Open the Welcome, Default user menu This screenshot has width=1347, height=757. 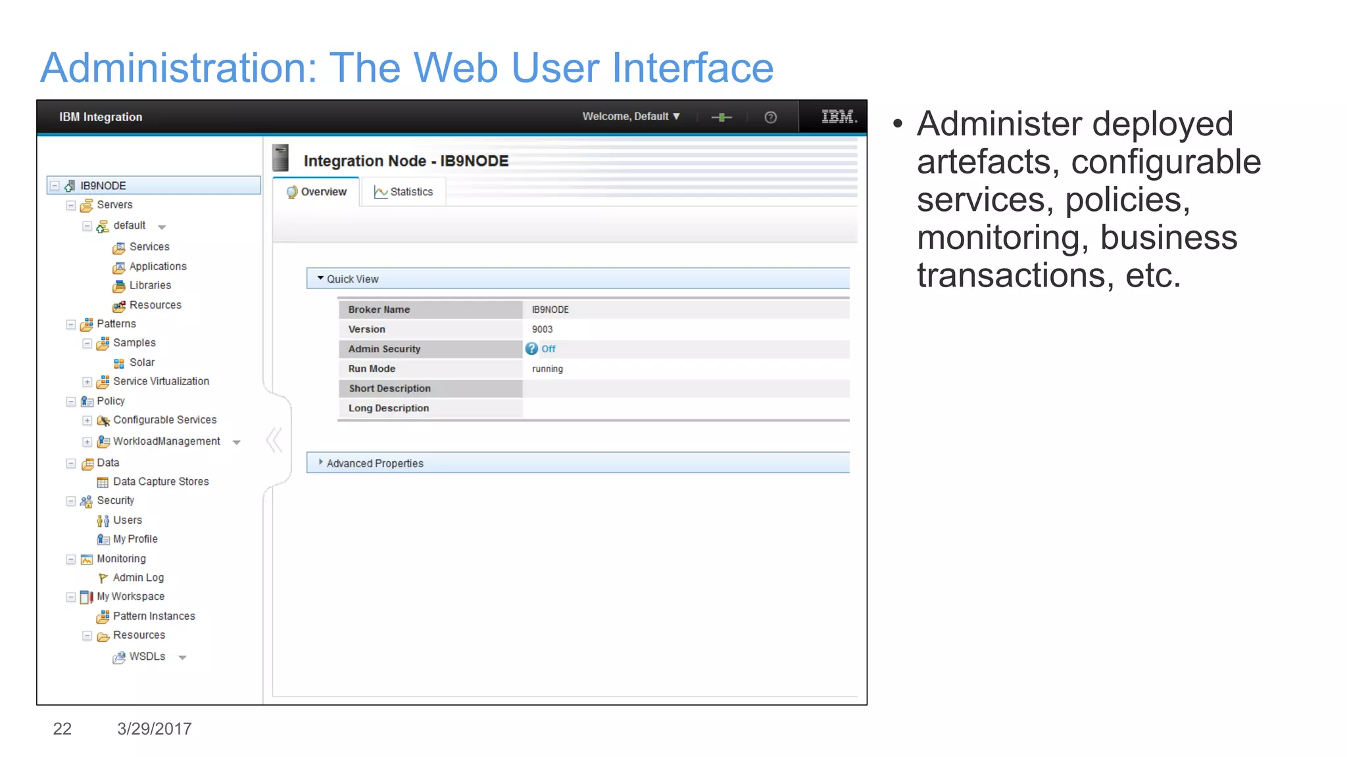pyautogui.click(x=631, y=116)
